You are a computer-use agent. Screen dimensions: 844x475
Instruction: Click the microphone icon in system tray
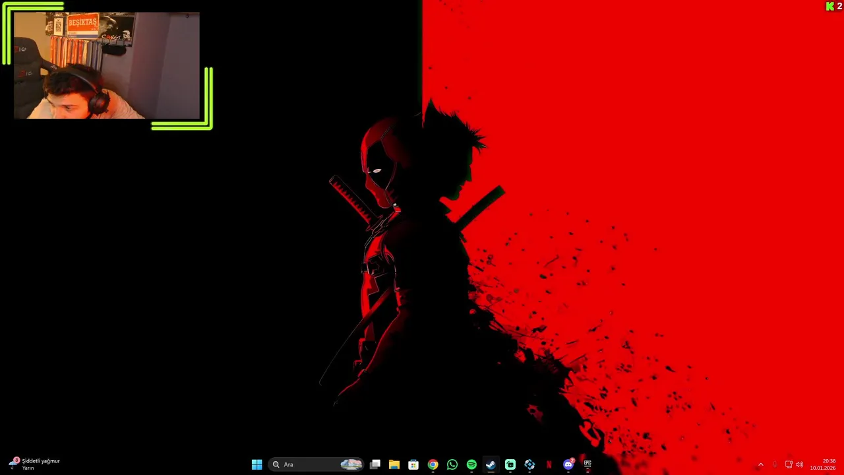(x=775, y=464)
